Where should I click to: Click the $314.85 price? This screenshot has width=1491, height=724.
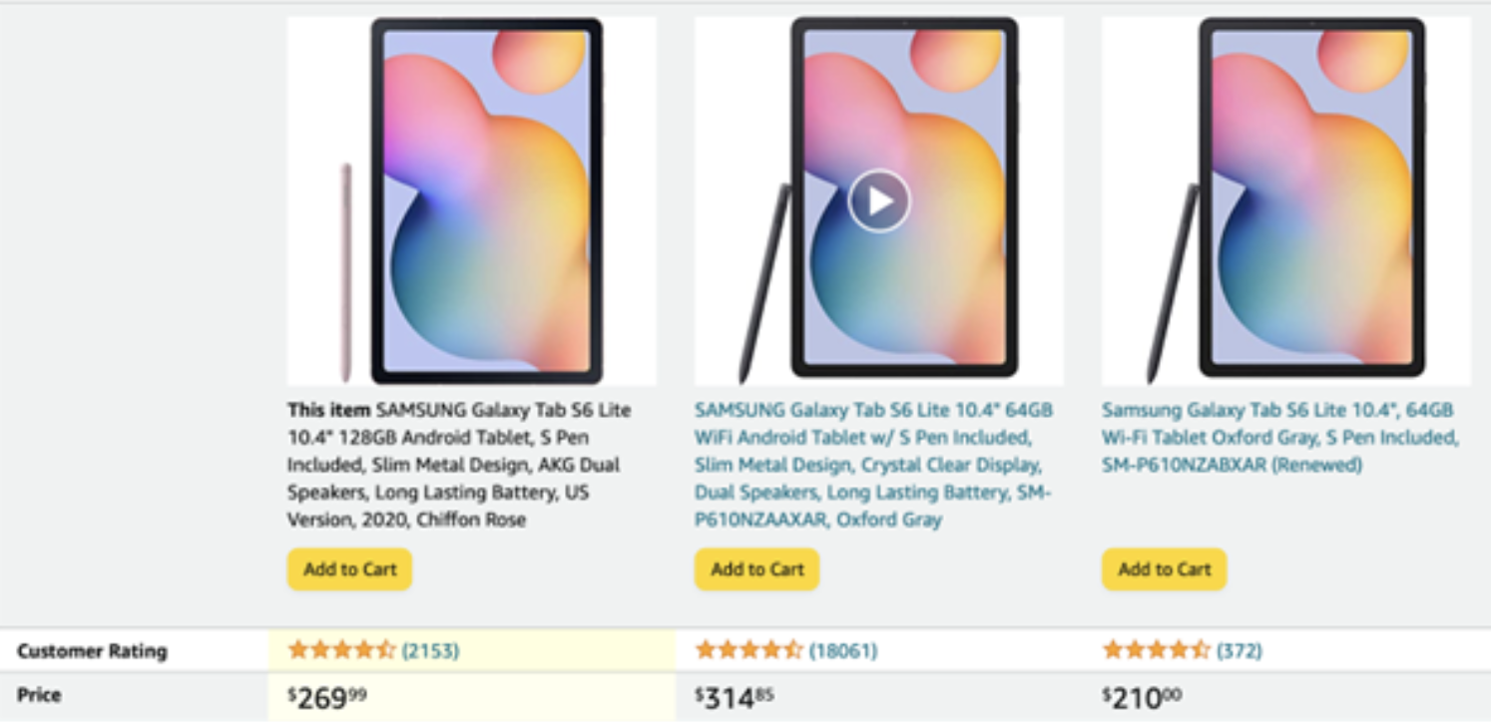[x=735, y=698]
